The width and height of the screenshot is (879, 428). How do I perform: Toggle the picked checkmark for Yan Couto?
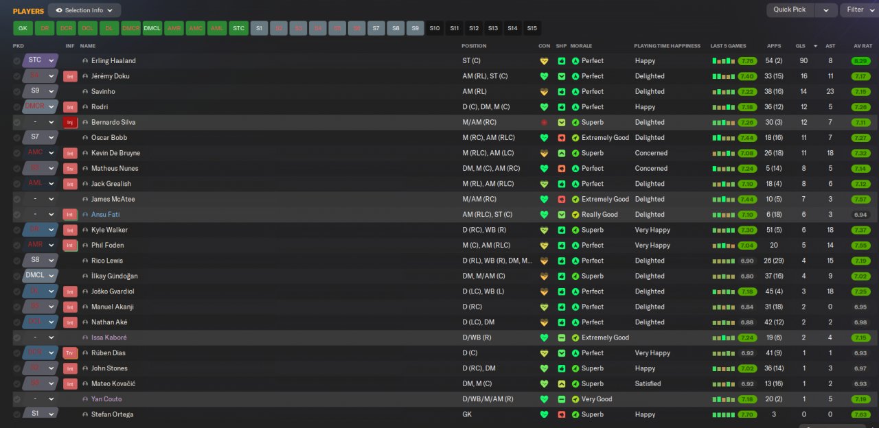pyautogui.click(x=16, y=399)
